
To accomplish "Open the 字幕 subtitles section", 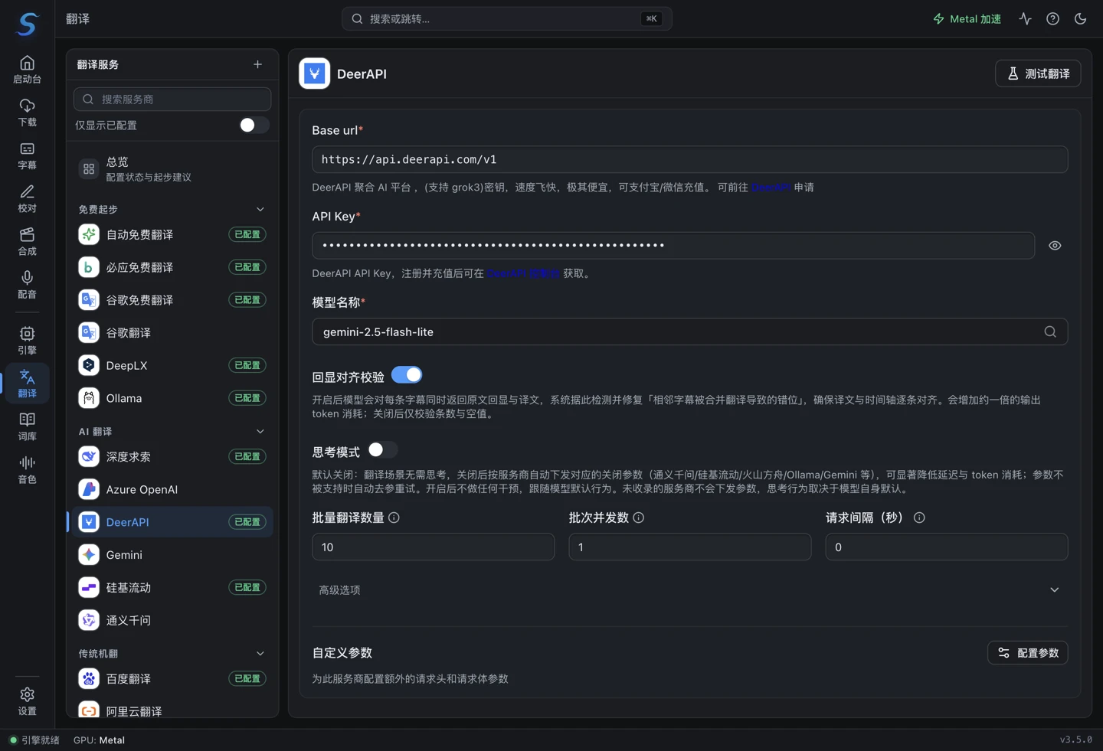I will (x=27, y=155).
